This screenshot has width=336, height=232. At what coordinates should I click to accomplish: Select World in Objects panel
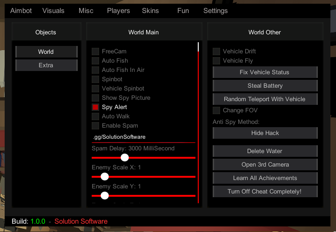click(46, 52)
